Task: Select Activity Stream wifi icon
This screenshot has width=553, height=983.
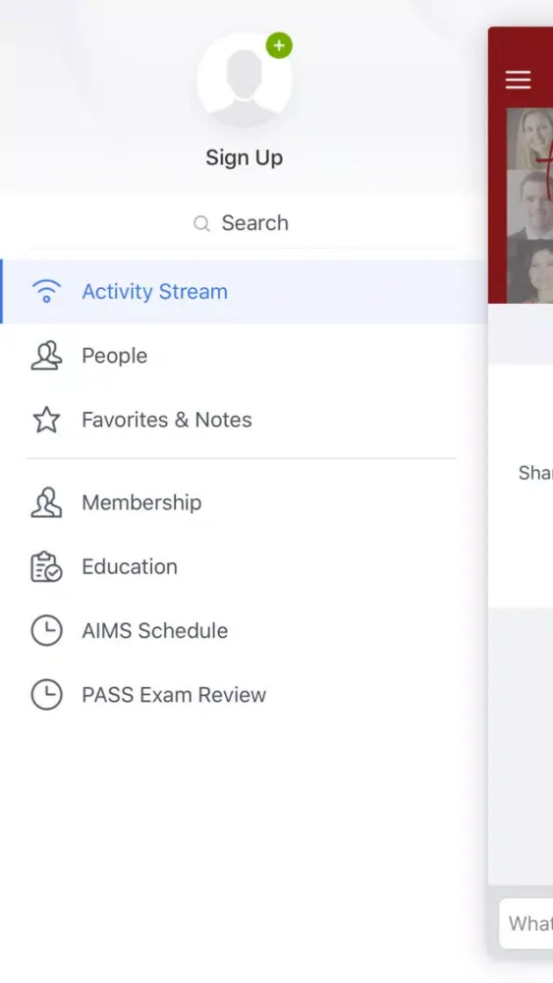Action: pyautogui.click(x=46, y=292)
